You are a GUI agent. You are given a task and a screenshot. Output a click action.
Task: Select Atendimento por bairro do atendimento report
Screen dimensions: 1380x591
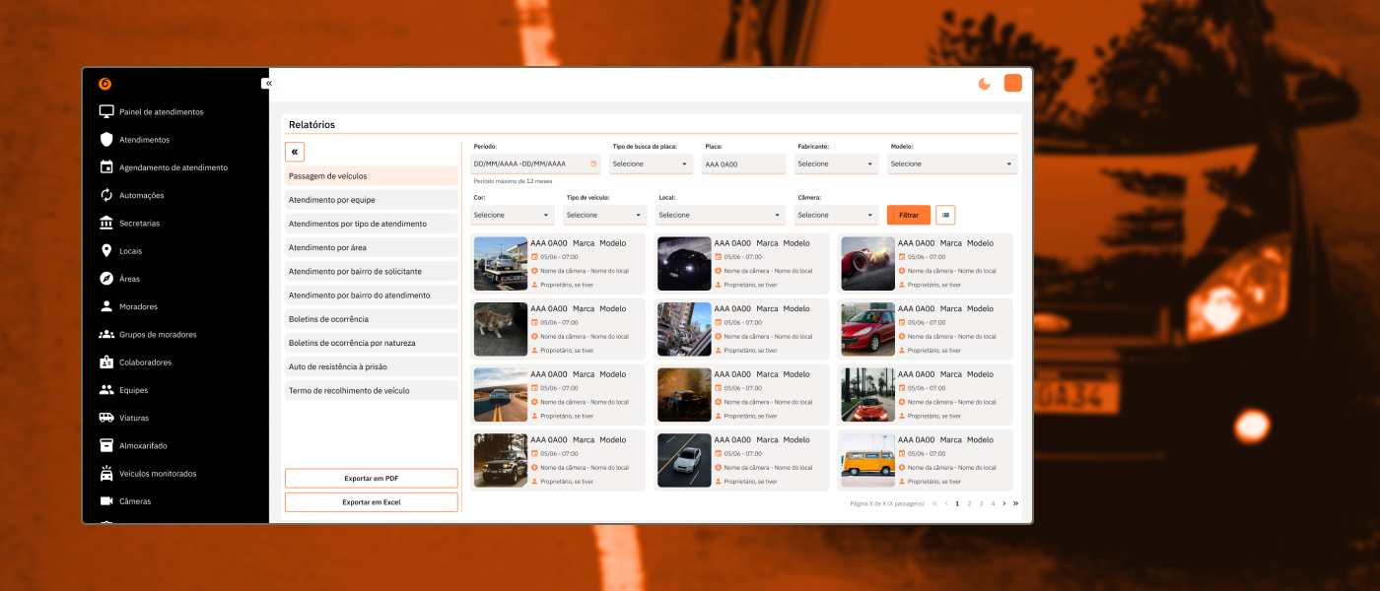(372, 295)
